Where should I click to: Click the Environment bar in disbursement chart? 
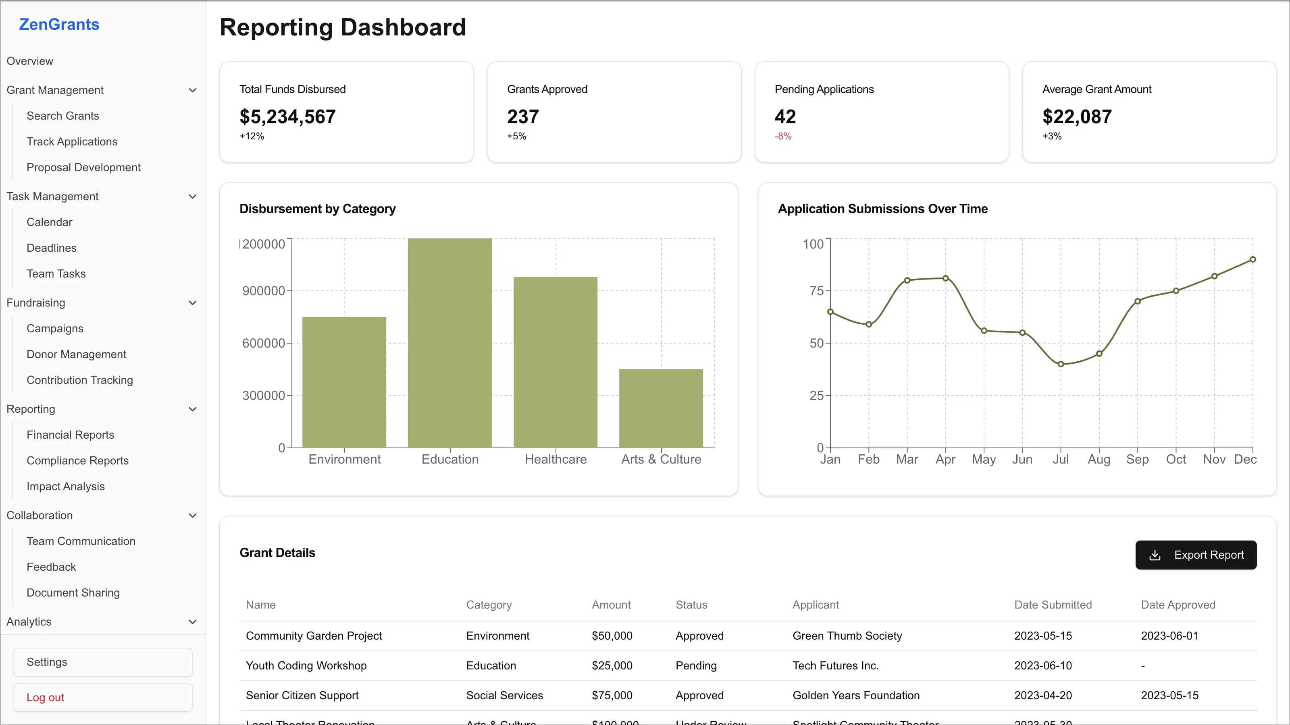345,382
